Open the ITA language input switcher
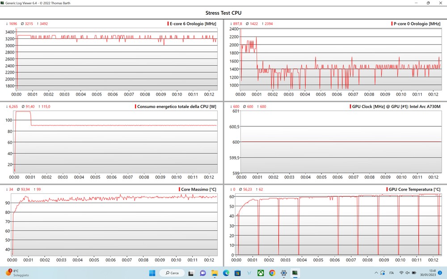Screen dimensions: 447x279 [x=392, y=273]
